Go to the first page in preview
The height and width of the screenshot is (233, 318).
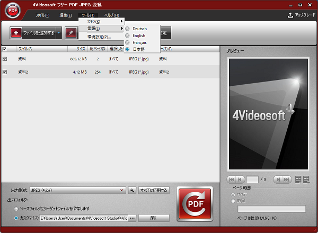231,179
